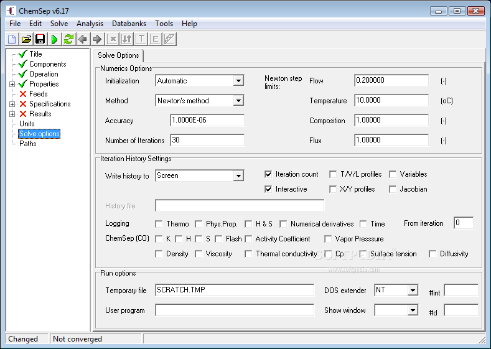Click green check icon beside Components

pos(23,64)
